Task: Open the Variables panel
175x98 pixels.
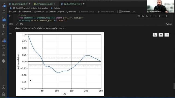Action: (125, 11)
